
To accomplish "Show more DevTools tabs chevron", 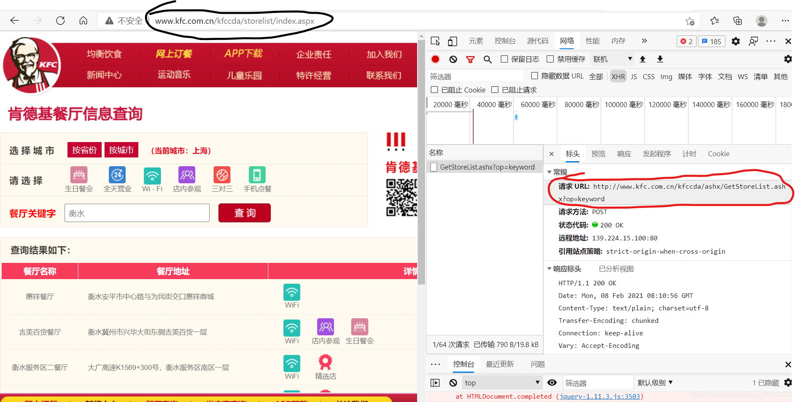I will point(644,41).
